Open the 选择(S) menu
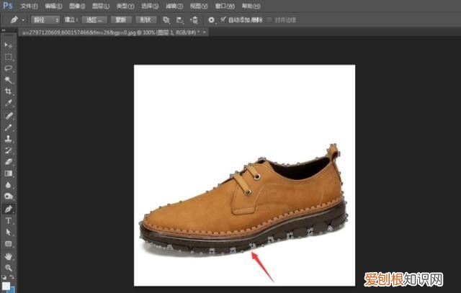Screen dimensions: 461x293 click(150, 6)
